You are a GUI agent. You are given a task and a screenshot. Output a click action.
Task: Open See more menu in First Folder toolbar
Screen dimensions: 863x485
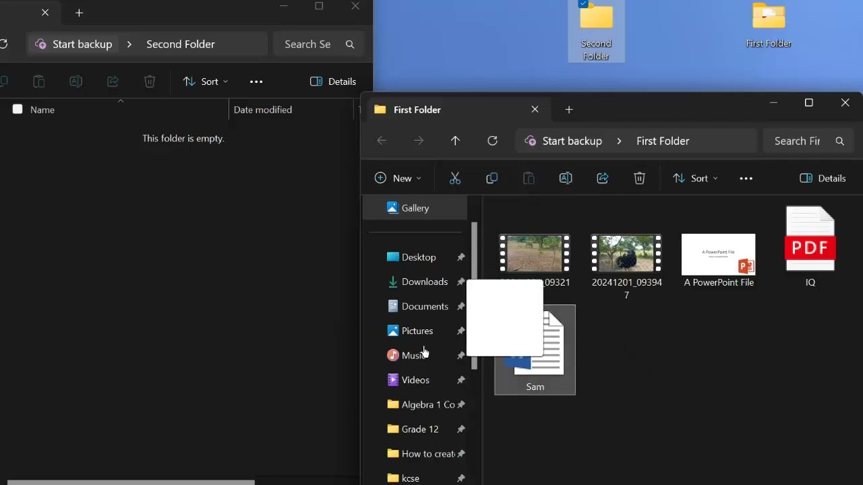(x=746, y=179)
